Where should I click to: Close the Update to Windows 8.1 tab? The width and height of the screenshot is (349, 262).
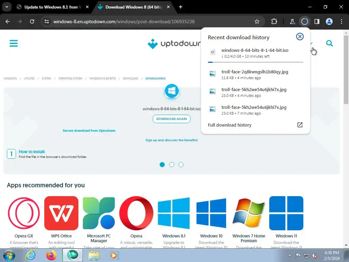coord(87,7)
